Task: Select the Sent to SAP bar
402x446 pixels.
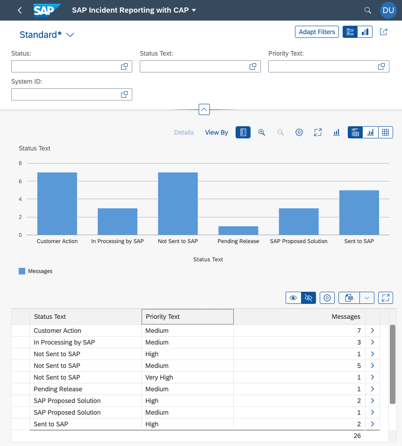Action: coord(359,212)
